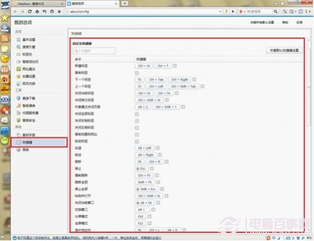This screenshot has height=241, width=314.
Task: Click the empty box after Ctrl + T
Action: coord(175,66)
